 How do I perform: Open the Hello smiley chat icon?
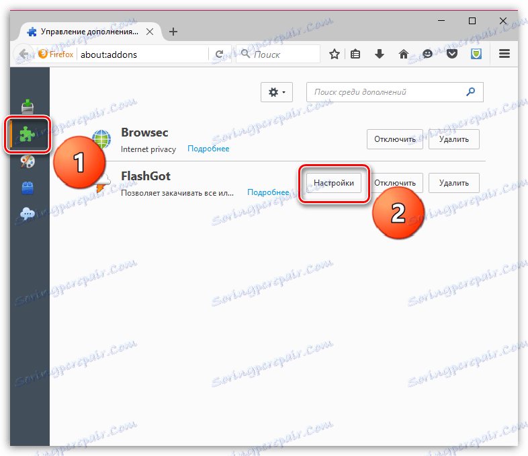(427, 54)
